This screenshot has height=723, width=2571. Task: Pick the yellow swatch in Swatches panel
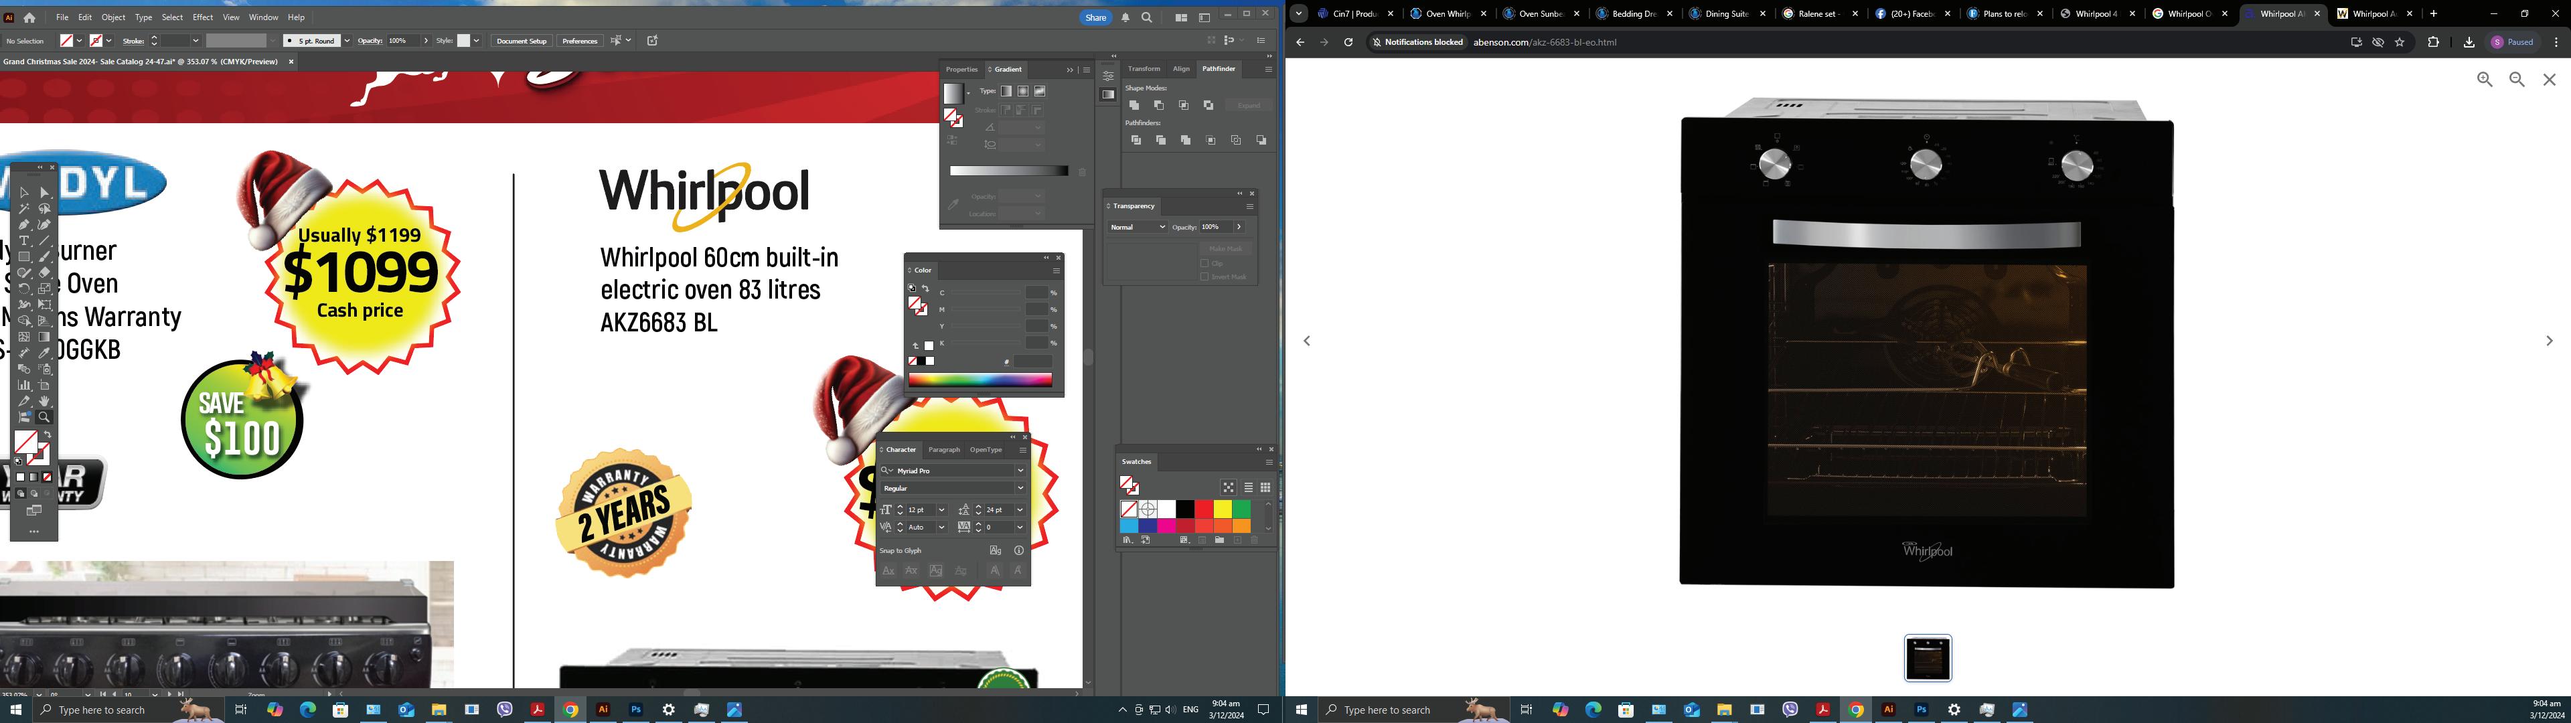[1223, 509]
